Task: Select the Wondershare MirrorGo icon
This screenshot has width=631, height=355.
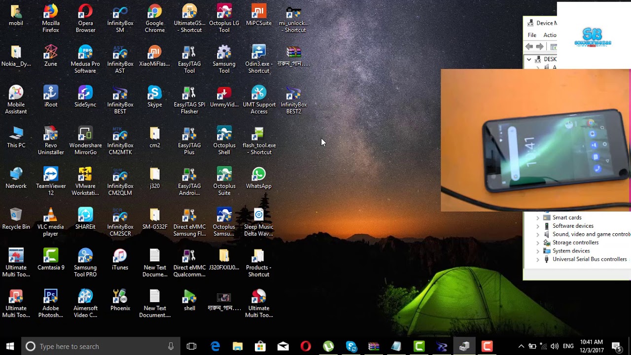Action: [85, 141]
